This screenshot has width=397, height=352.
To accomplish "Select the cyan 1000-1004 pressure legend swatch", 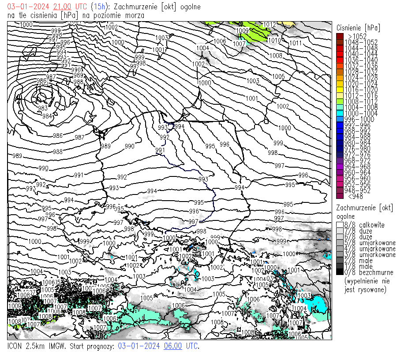I will (340, 114).
